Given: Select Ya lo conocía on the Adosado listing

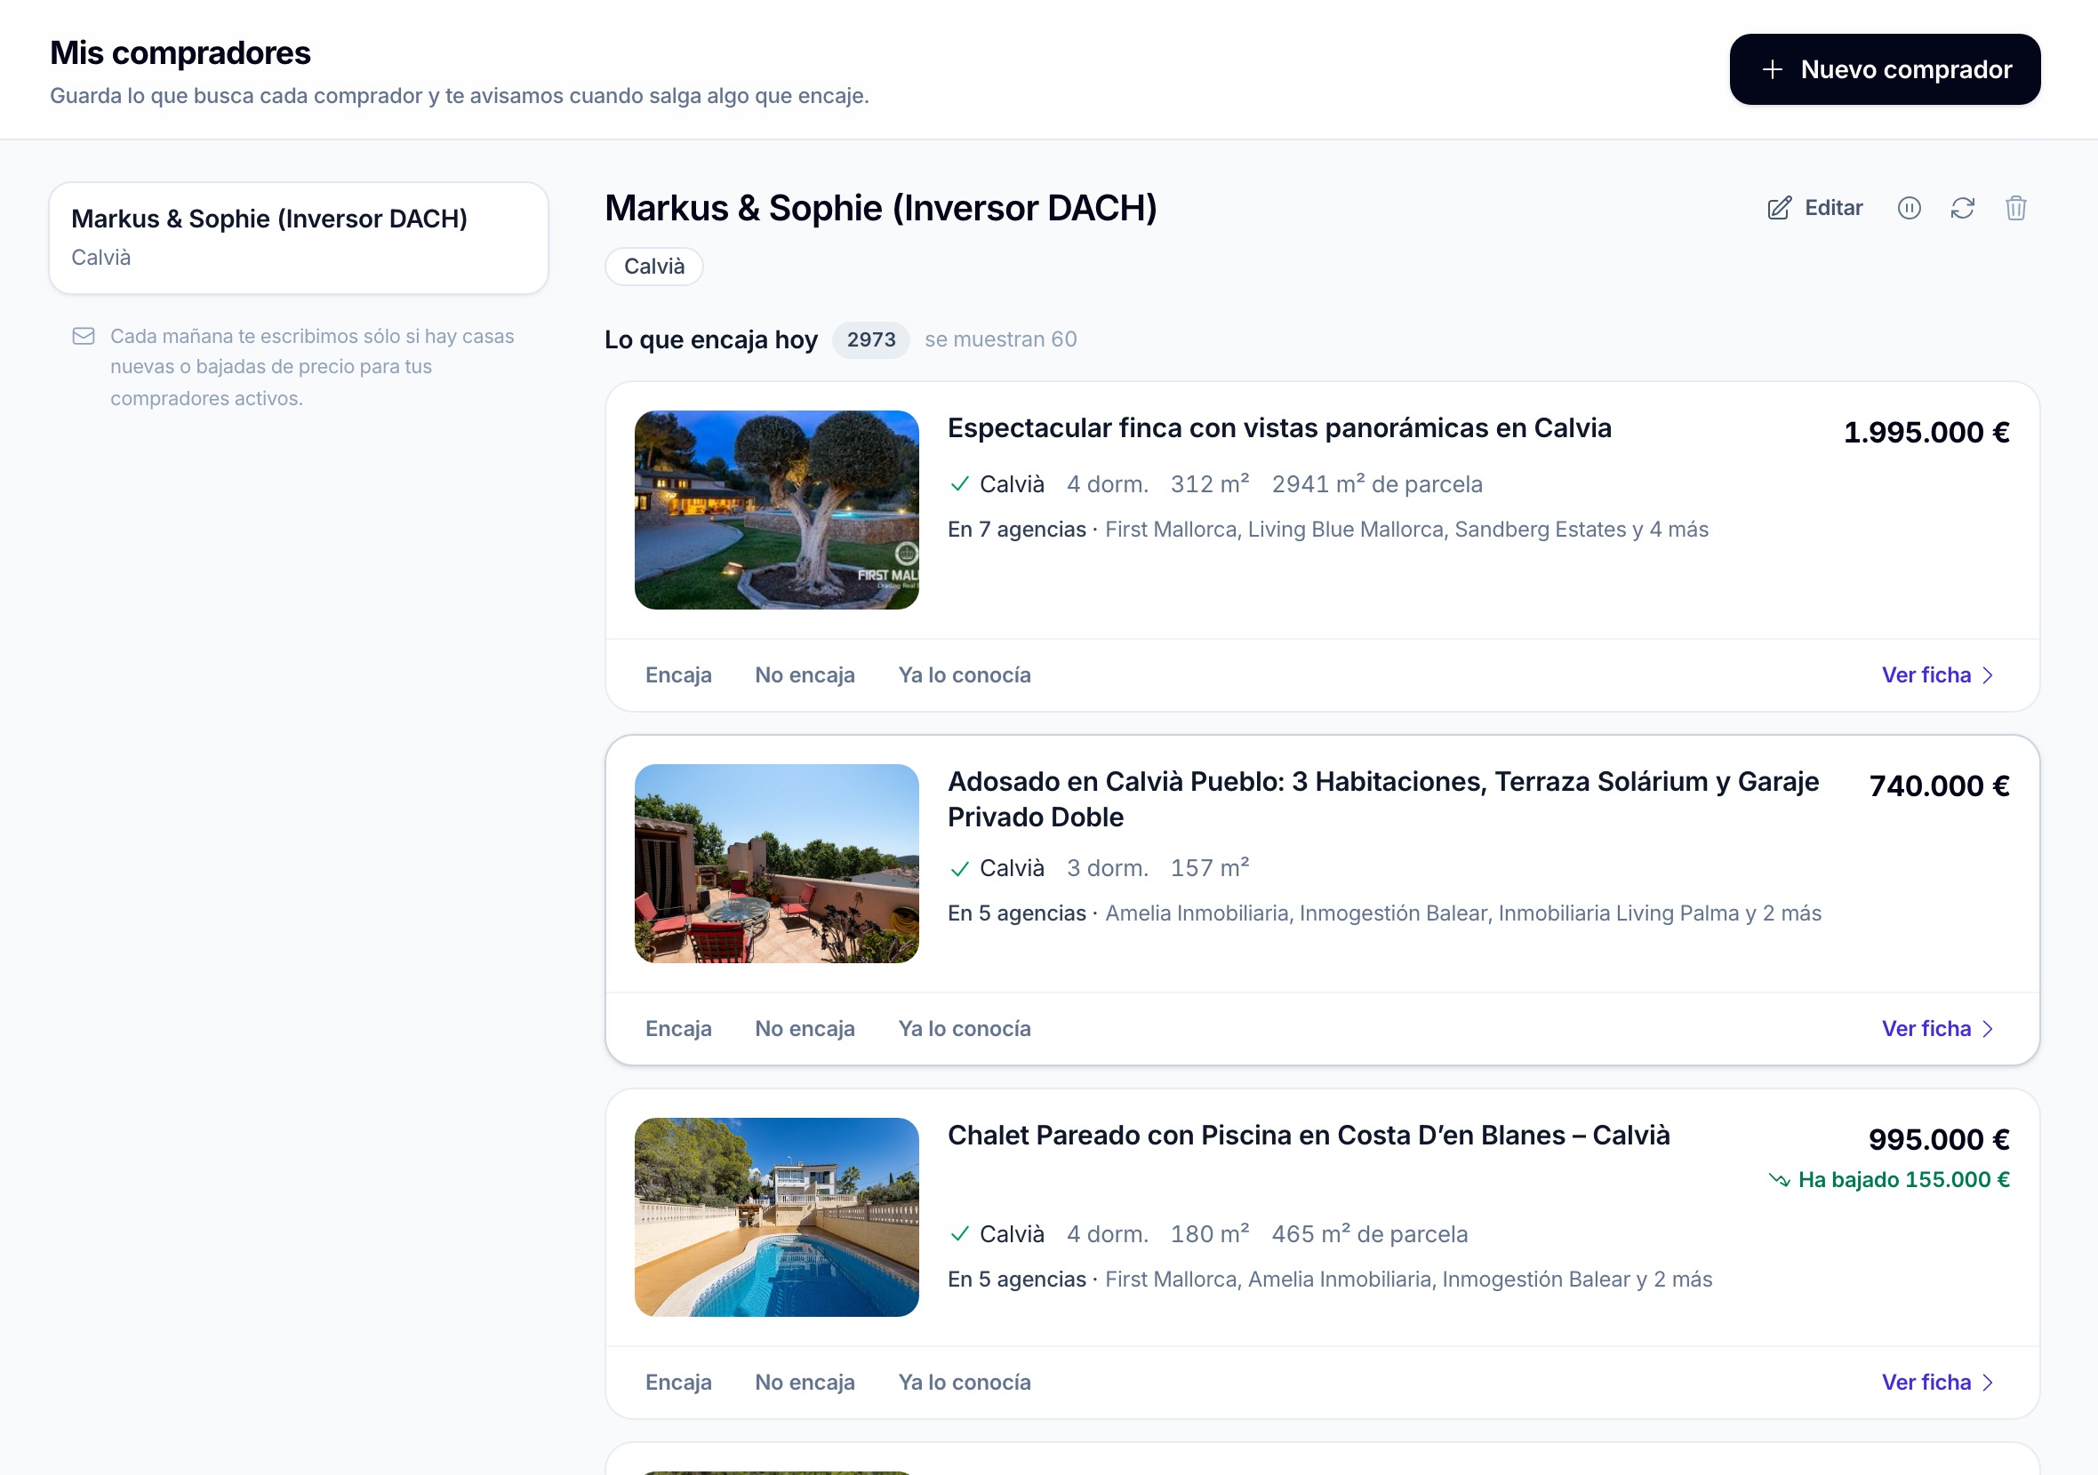Looking at the screenshot, I should click(x=964, y=1028).
